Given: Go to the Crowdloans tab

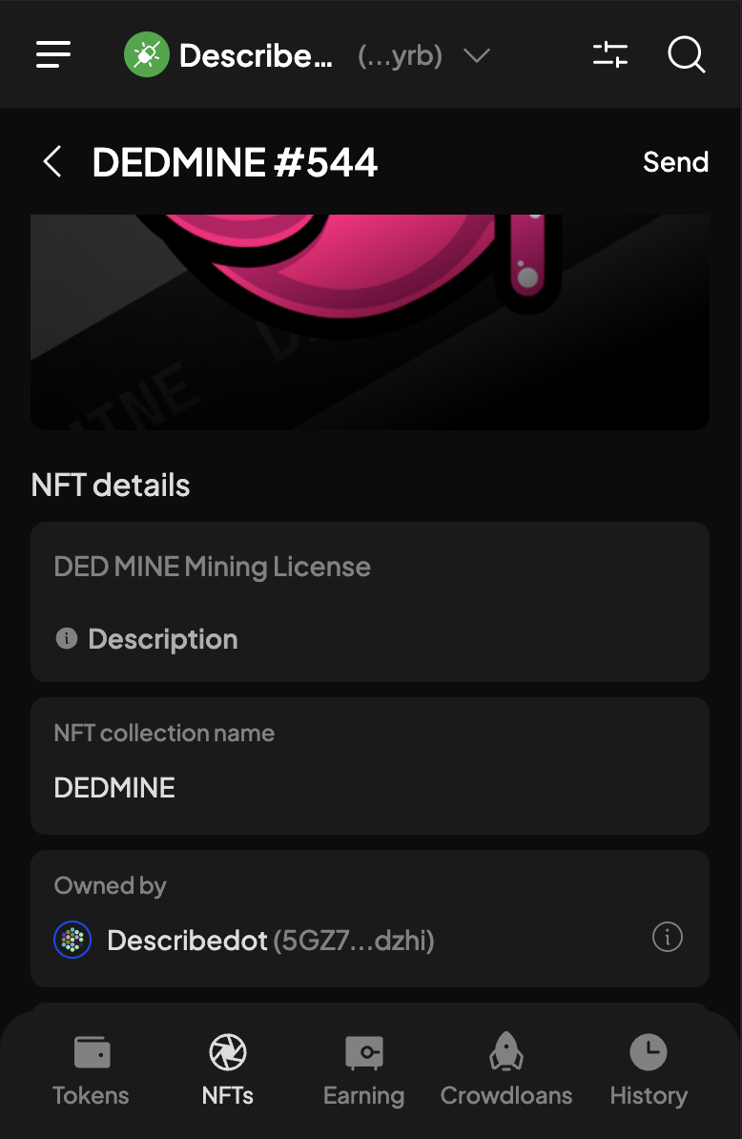Looking at the screenshot, I should click(x=506, y=1070).
